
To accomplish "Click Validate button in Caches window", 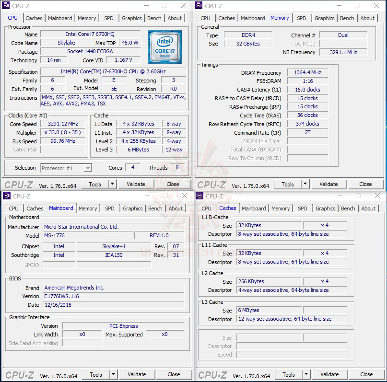I will click(330, 375).
